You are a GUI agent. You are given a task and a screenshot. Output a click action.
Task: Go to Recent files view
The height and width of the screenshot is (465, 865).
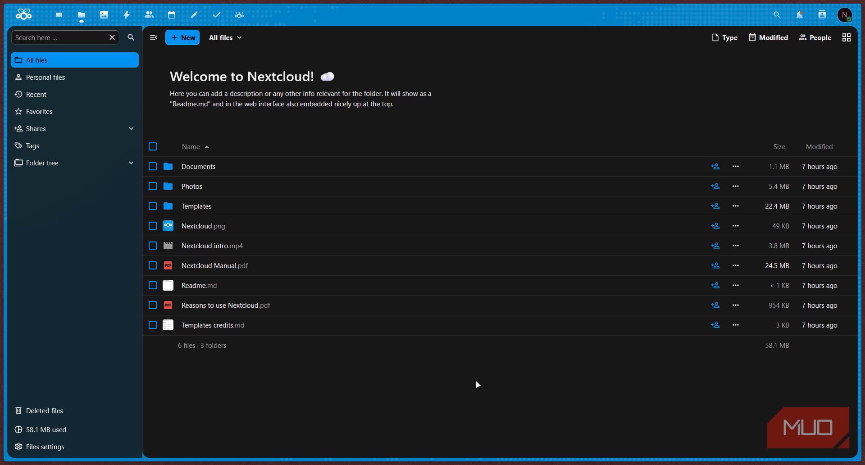click(75, 94)
